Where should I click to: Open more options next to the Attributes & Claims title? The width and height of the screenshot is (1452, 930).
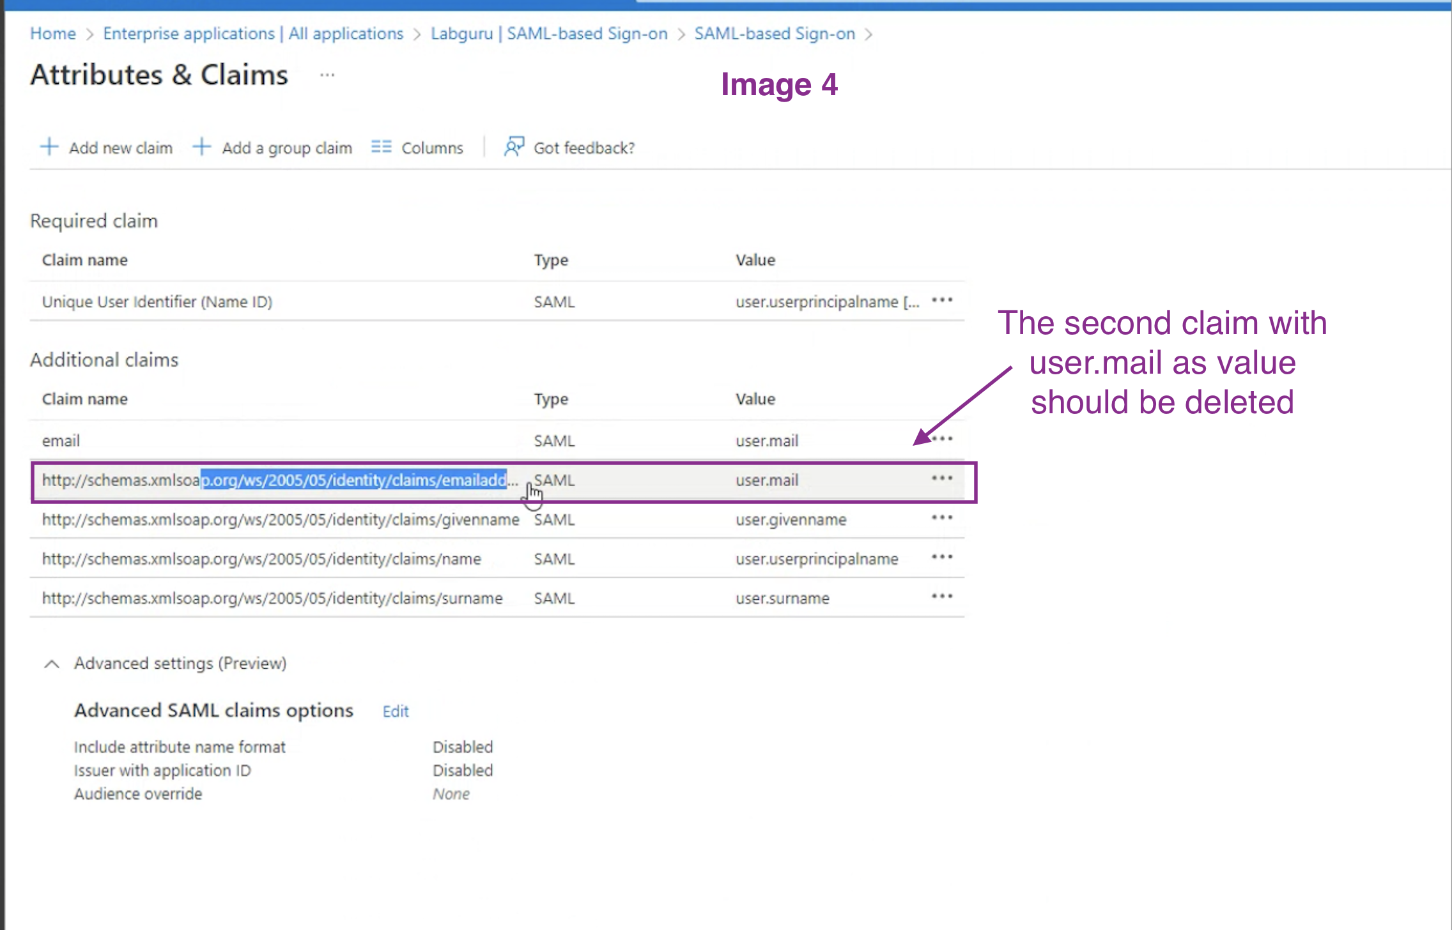click(x=327, y=75)
